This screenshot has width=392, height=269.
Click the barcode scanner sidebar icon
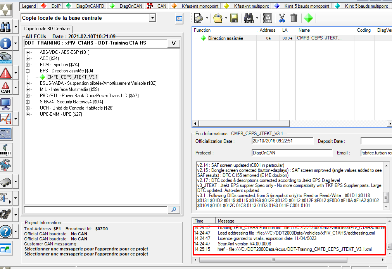point(6,149)
